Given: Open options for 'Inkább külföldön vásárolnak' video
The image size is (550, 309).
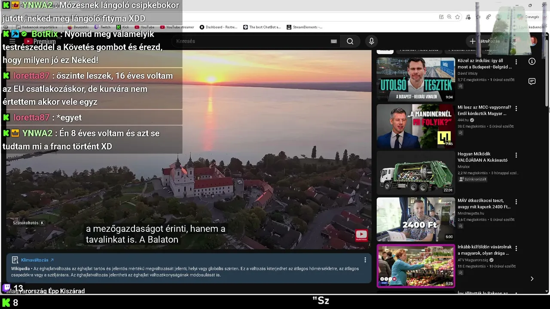Looking at the screenshot, I should [x=516, y=248].
